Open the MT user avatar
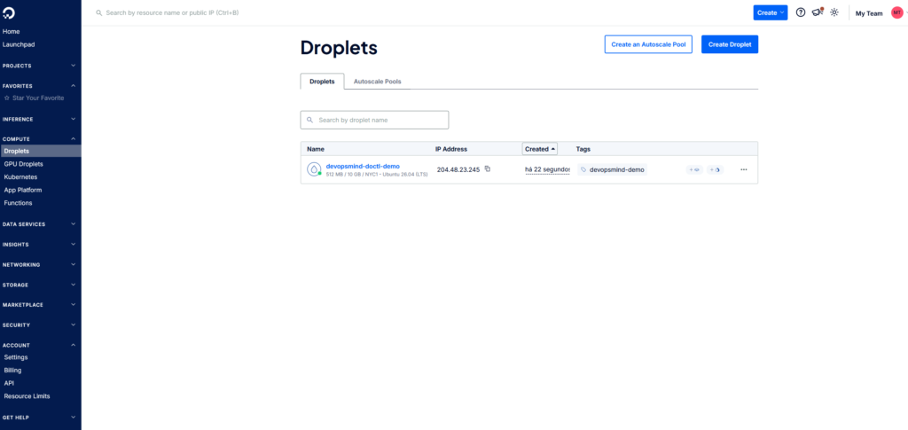This screenshot has height=430, width=908. [896, 12]
